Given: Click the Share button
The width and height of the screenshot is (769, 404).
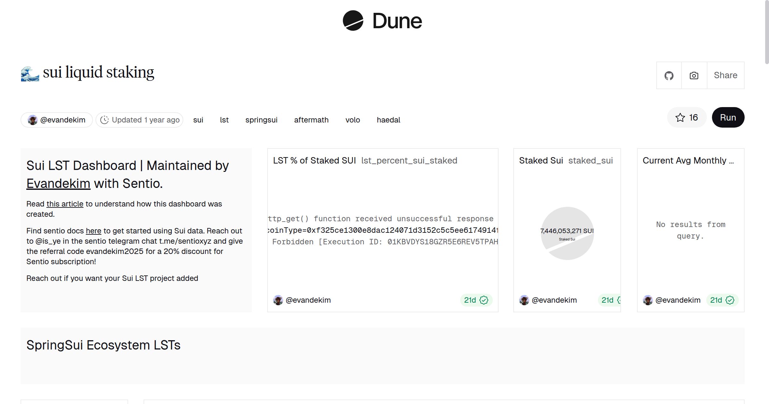Looking at the screenshot, I should (x=725, y=75).
